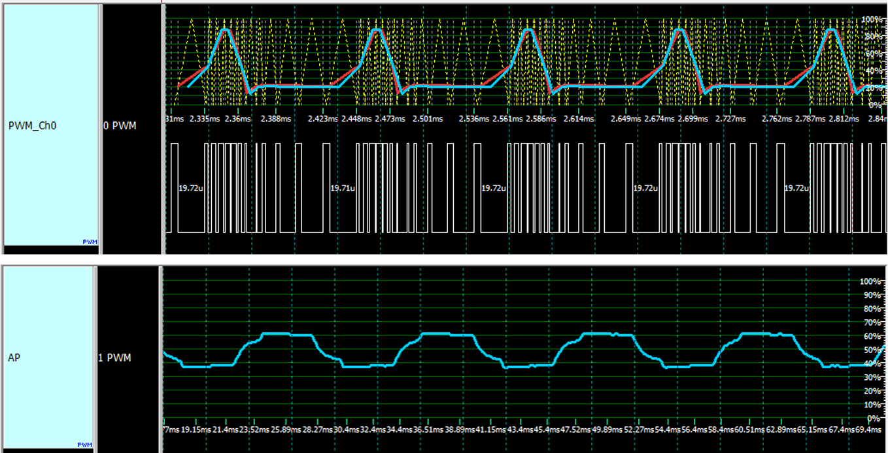Screen dimensions: 888x453
Task: Click the 90% duty scale label
Action: (x=873, y=295)
